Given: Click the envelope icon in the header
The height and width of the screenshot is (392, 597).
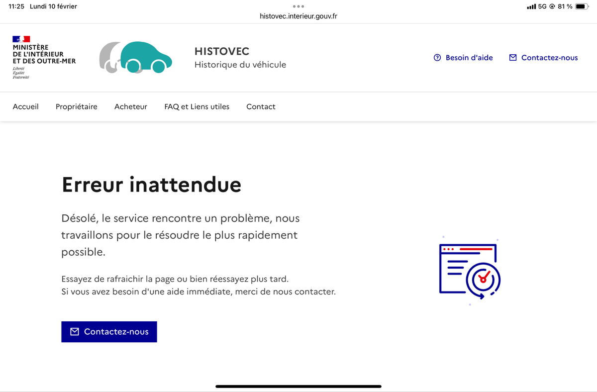Looking at the screenshot, I should tap(513, 58).
